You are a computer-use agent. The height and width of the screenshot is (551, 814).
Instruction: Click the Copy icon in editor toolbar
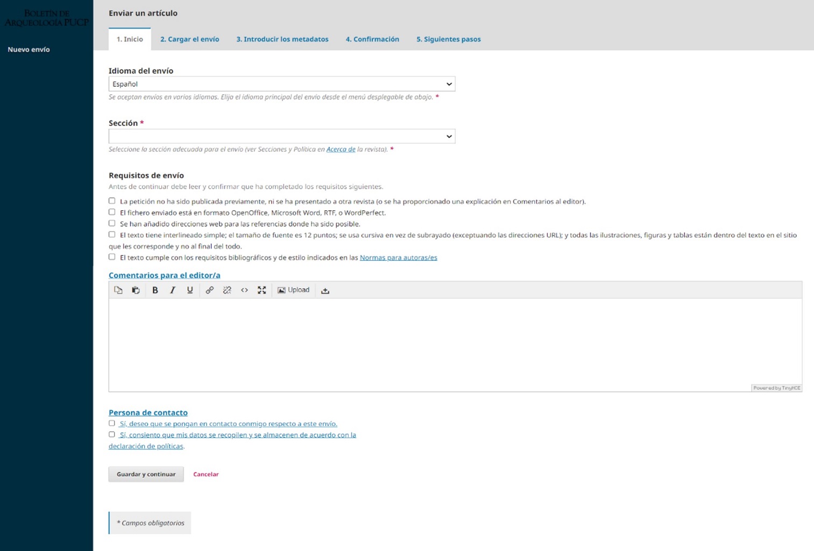click(118, 290)
